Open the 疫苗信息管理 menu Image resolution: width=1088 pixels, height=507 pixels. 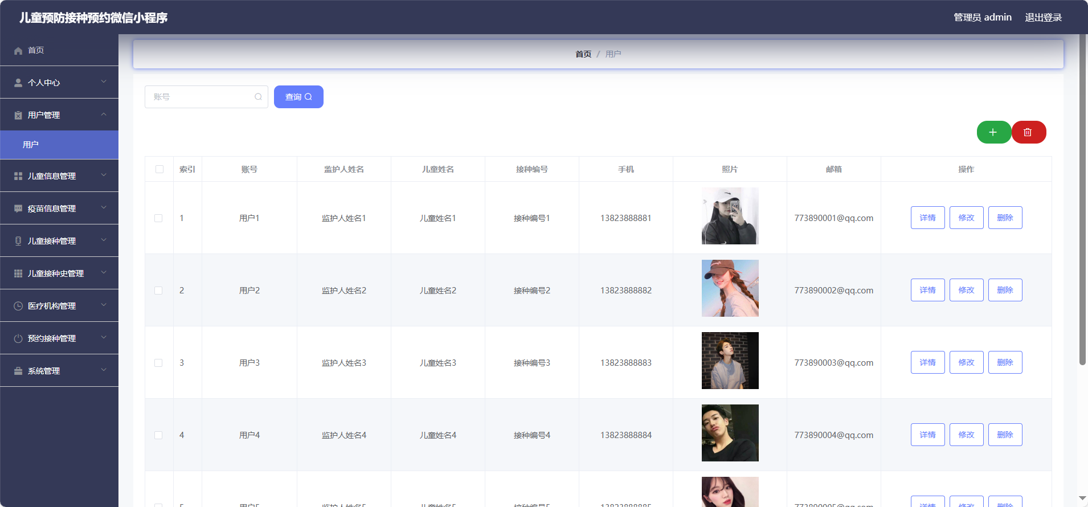pos(59,208)
